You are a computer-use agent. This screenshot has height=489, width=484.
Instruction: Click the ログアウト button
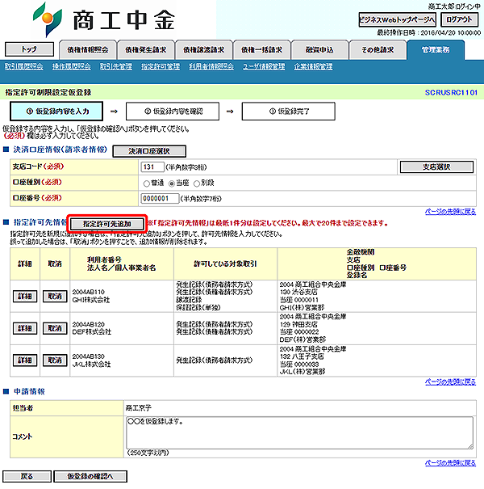tap(459, 20)
